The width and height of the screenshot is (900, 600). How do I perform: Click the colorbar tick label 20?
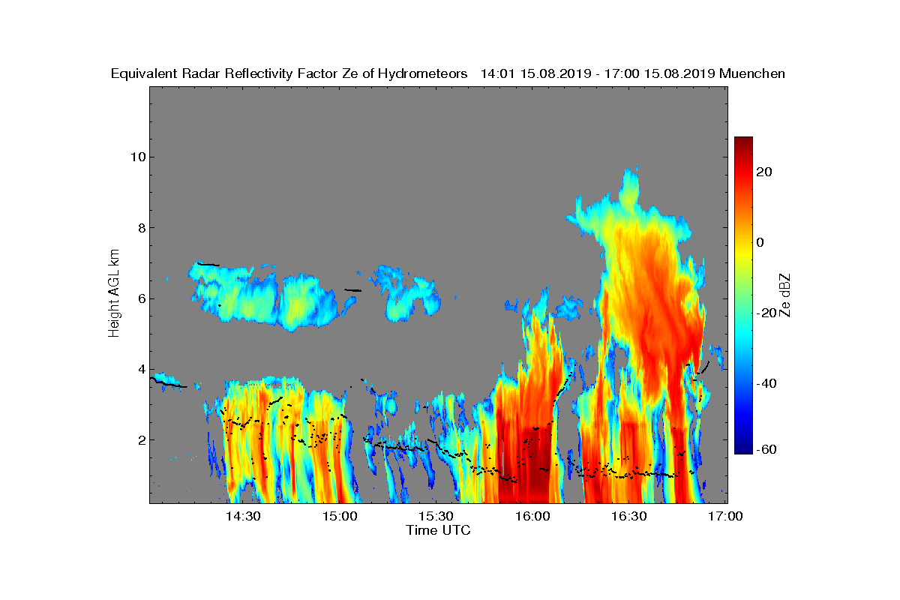point(765,172)
